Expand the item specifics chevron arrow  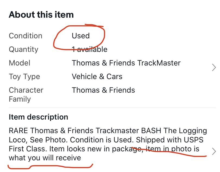pos(214,67)
